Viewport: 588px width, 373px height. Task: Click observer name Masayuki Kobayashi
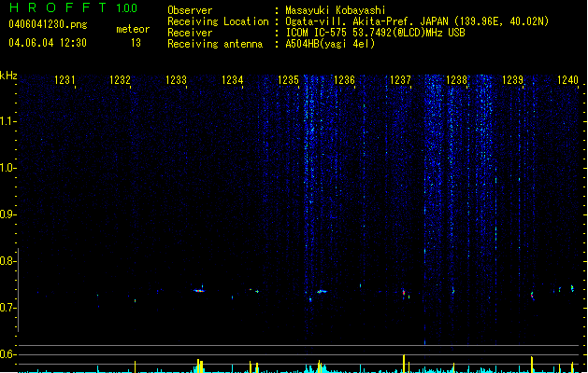336,10
